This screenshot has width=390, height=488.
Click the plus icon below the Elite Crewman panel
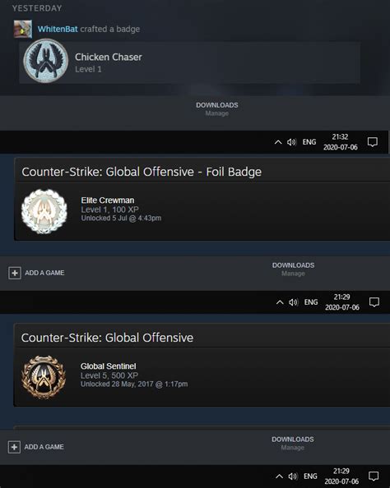coord(15,273)
